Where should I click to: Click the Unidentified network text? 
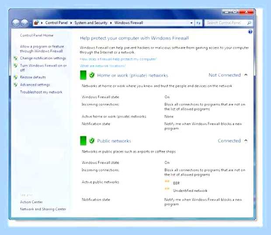click(190, 191)
